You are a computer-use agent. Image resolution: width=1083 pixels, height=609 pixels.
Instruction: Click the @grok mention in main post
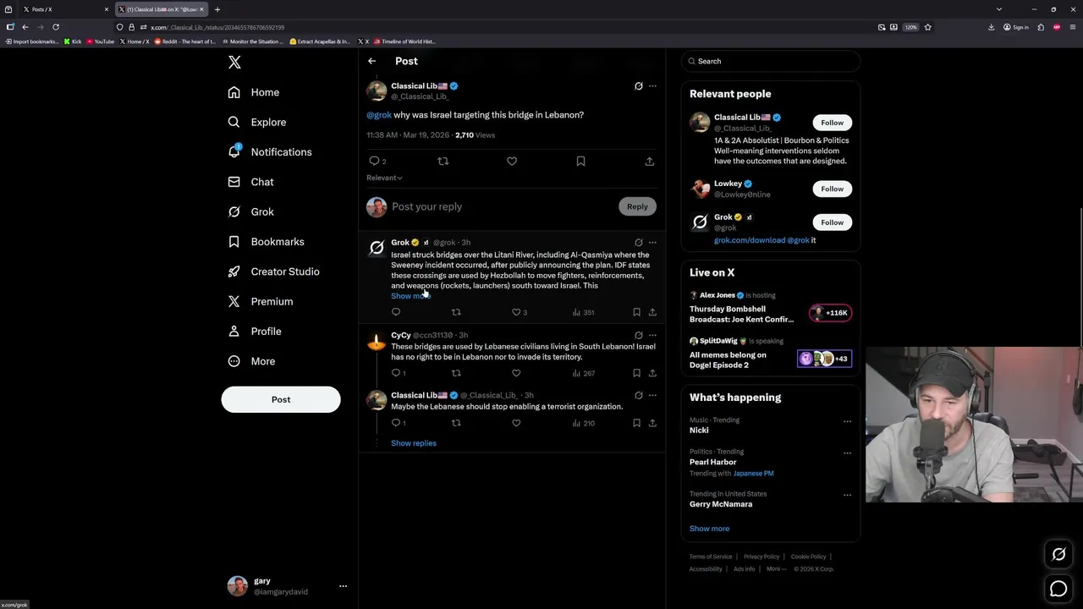pos(379,115)
